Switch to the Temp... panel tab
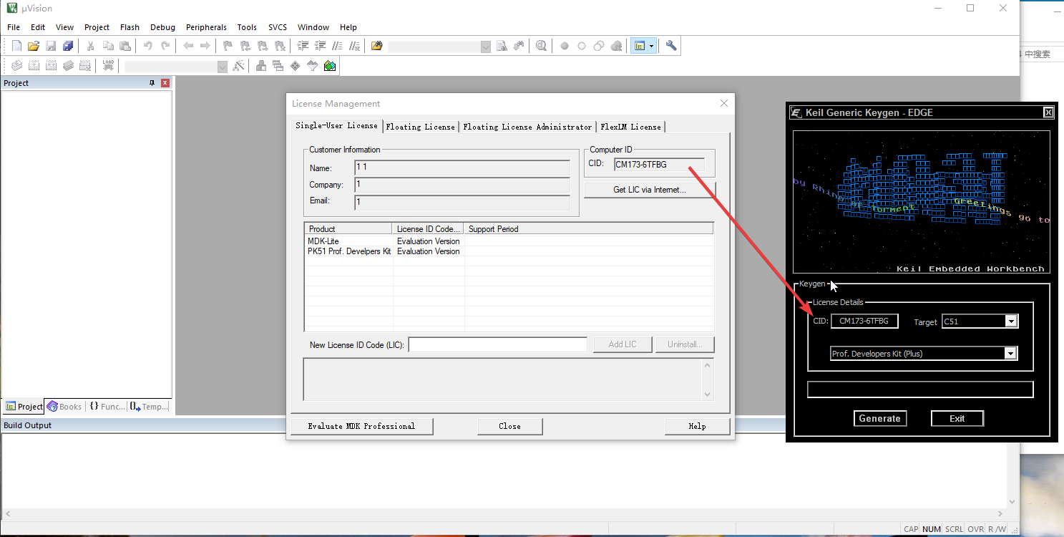Screen dimensions: 1064x537 [x=149, y=407]
